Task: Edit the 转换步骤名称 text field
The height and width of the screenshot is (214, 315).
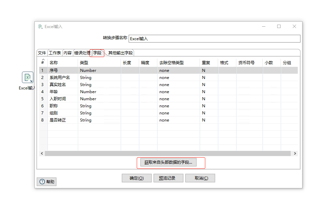Action: [x=214, y=39]
